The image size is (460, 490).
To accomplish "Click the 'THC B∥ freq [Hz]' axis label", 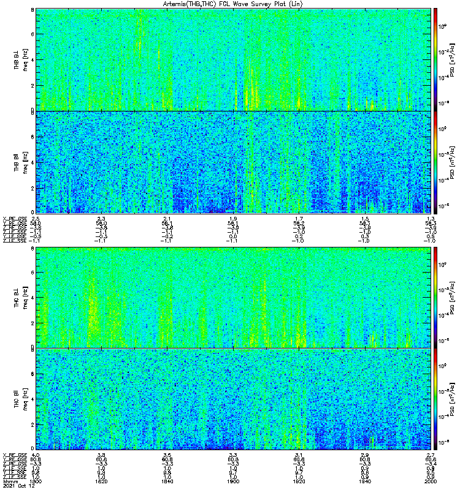I will [x=21, y=399].
